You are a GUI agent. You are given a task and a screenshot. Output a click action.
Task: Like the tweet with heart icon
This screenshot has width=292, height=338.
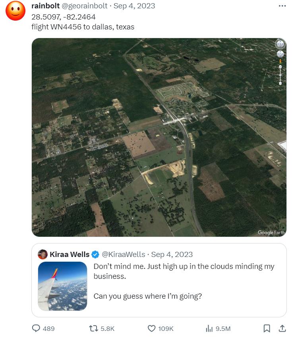(x=151, y=328)
